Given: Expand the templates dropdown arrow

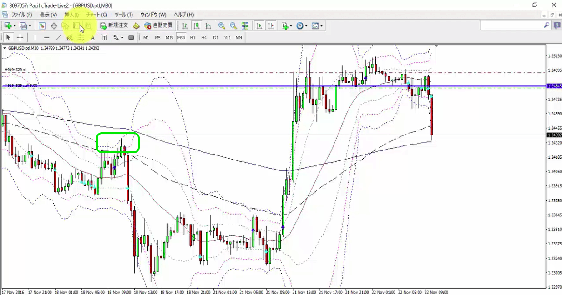Looking at the screenshot, I should pos(321,26).
